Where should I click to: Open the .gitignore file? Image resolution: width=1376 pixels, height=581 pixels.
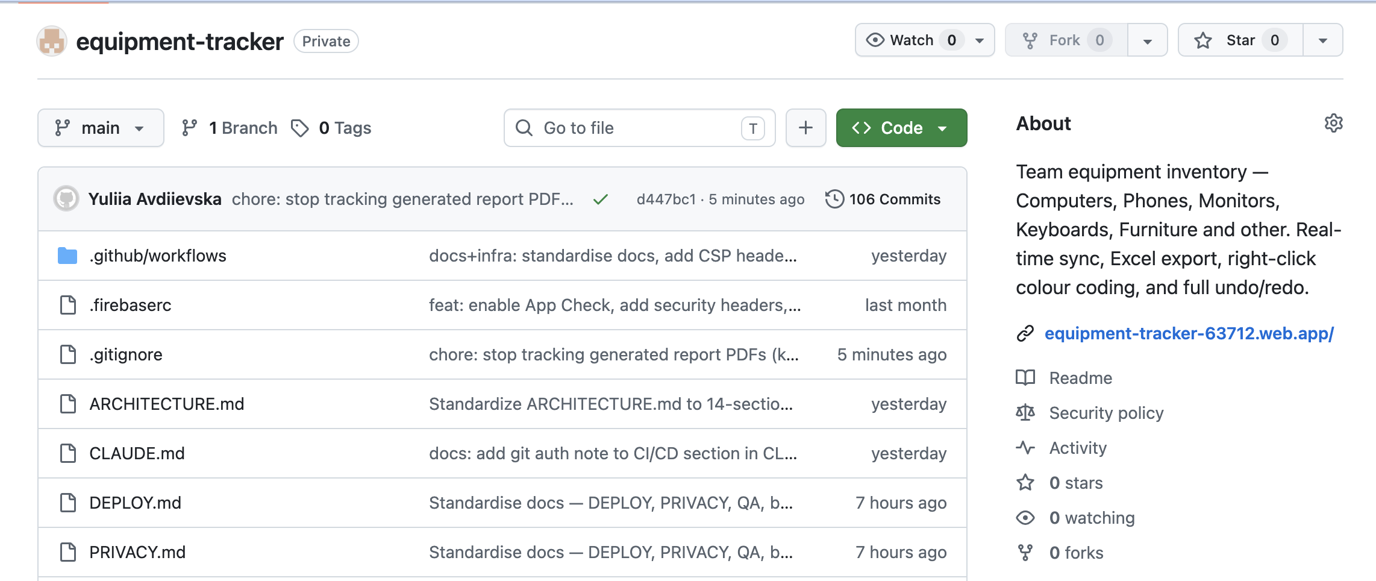click(126, 354)
